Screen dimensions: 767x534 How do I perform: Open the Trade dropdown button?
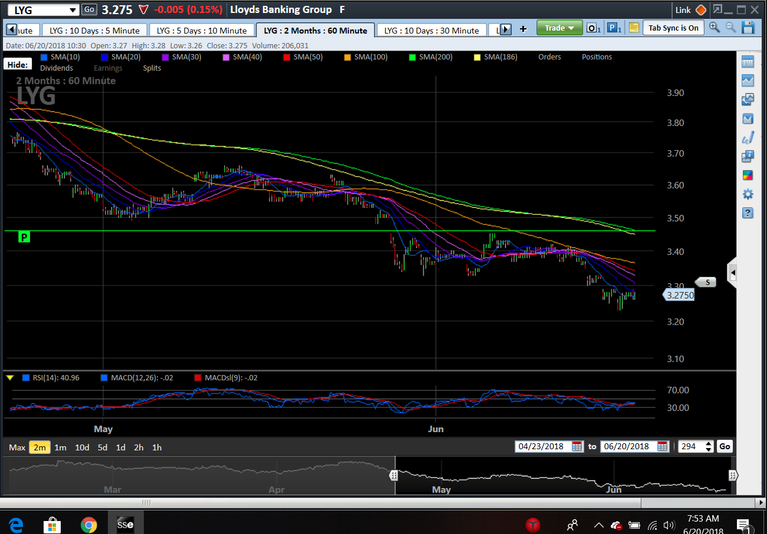click(x=559, y=28)
